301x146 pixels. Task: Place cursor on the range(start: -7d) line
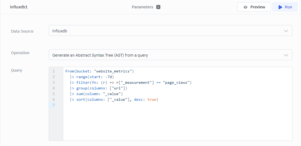coord(95,77)
